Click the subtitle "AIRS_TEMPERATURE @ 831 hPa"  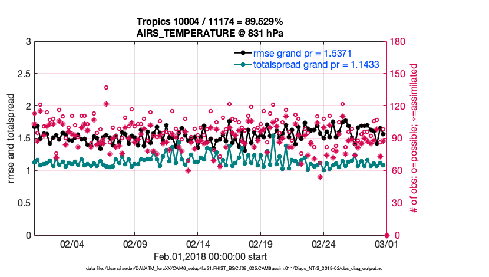210,33
